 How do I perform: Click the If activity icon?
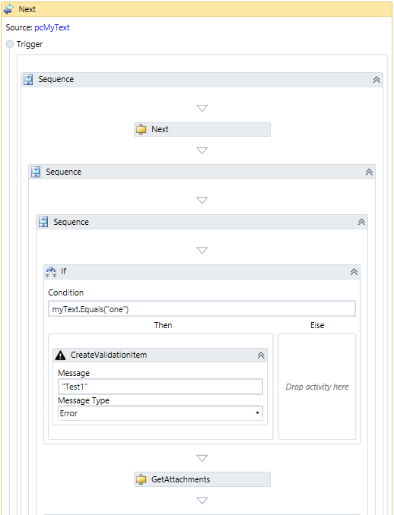pyautogui.click(x=51, y=272)
